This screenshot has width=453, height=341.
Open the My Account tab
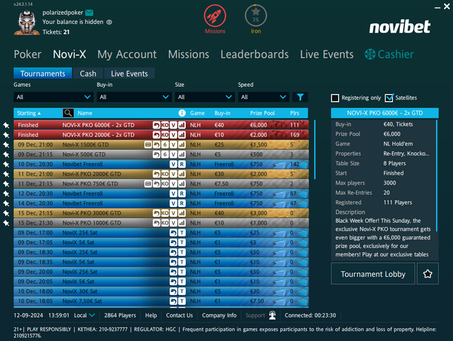(127, 54)
